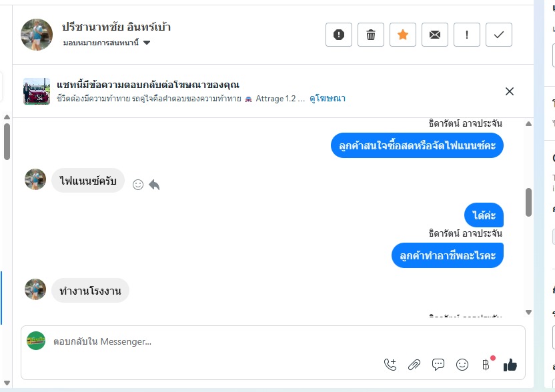Click the baht payment request icon
555x392 pixels.
[486, 365]
